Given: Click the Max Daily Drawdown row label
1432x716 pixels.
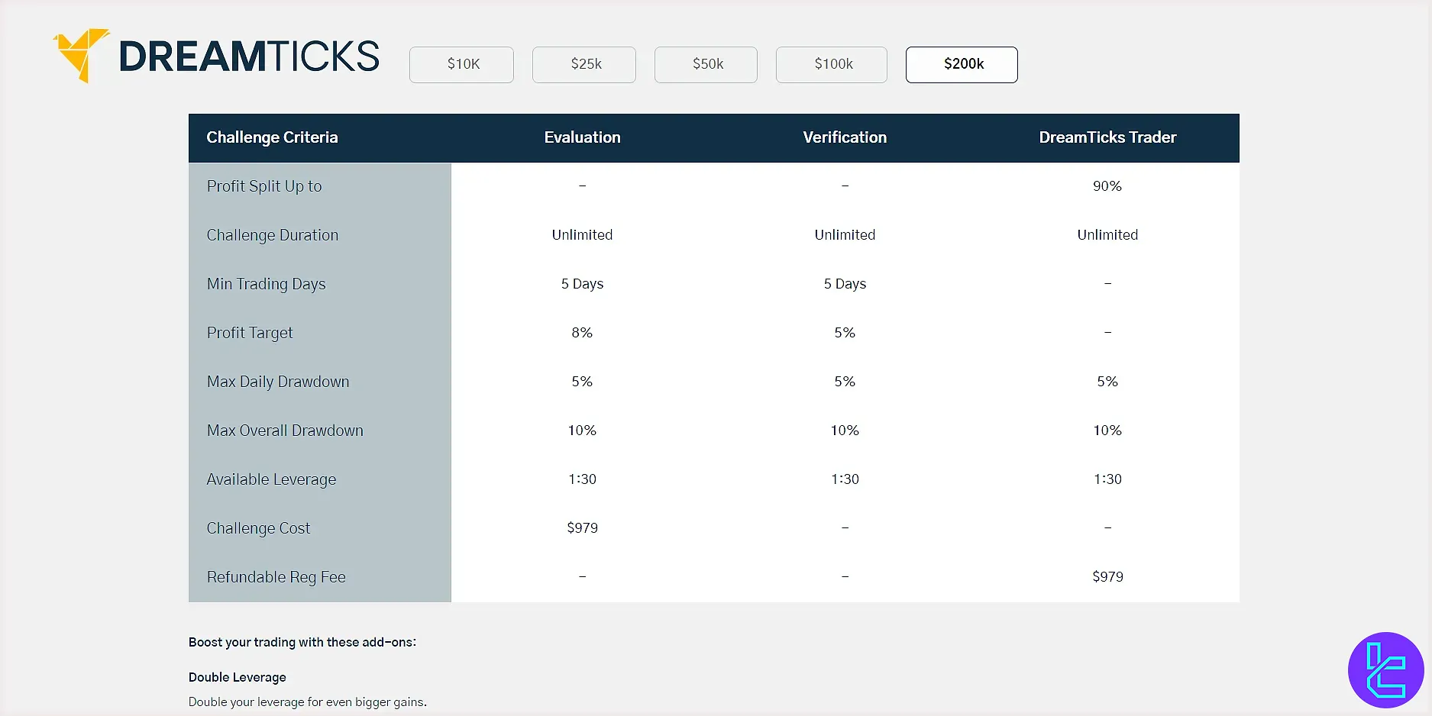Looking at the screenshot, I should click(278, 382).
